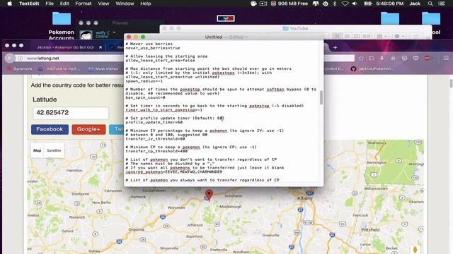Image resolution: width=453 pixels, height=254 pixels.
Task: Share on Google+ button
Action: click(x=88, y=129)
